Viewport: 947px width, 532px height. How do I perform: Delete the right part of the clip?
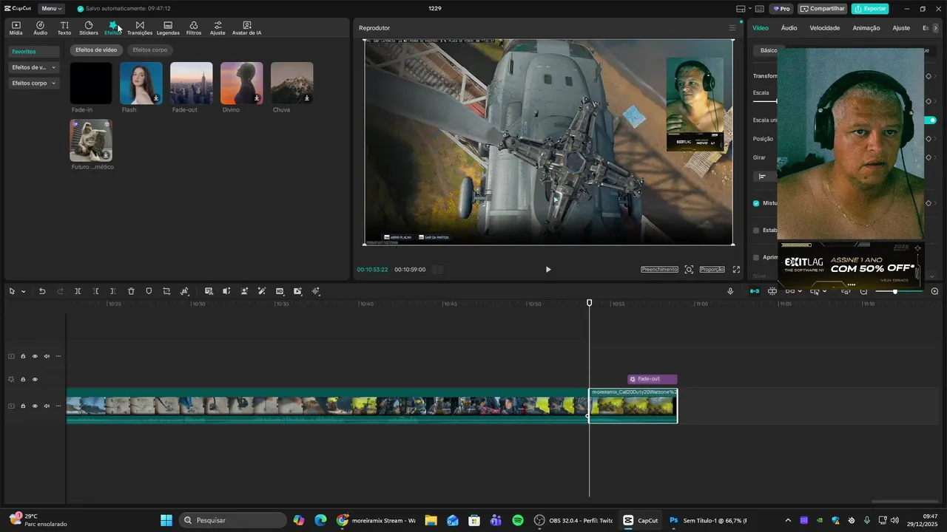click(113, 292)
